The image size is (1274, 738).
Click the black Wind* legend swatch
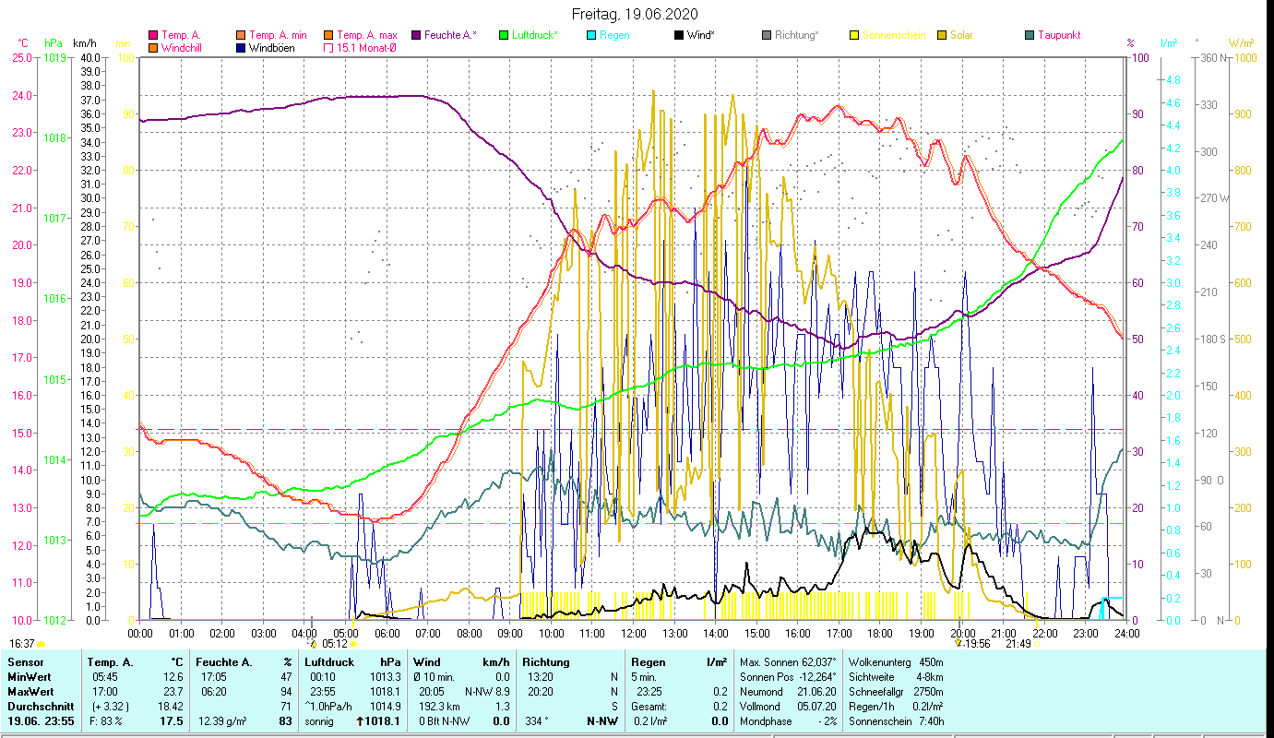point(678,35)
